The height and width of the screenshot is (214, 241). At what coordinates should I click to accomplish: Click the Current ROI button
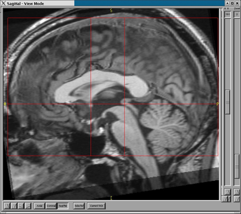coord(96,206)
